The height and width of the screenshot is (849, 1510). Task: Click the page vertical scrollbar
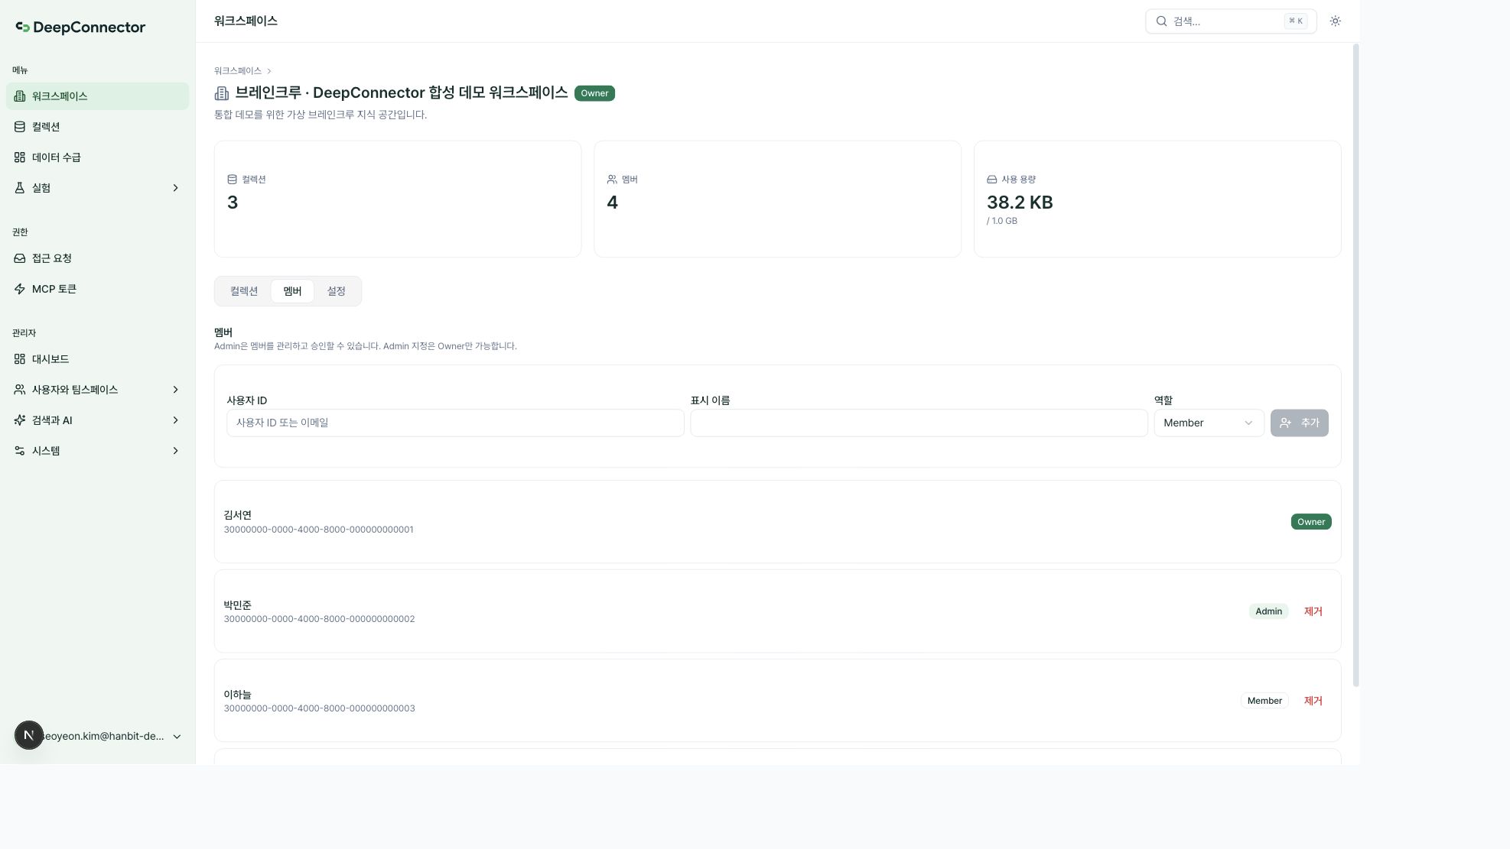coord(1356,365)
